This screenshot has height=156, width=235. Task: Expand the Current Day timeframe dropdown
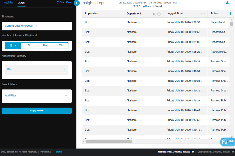point(21,26)
